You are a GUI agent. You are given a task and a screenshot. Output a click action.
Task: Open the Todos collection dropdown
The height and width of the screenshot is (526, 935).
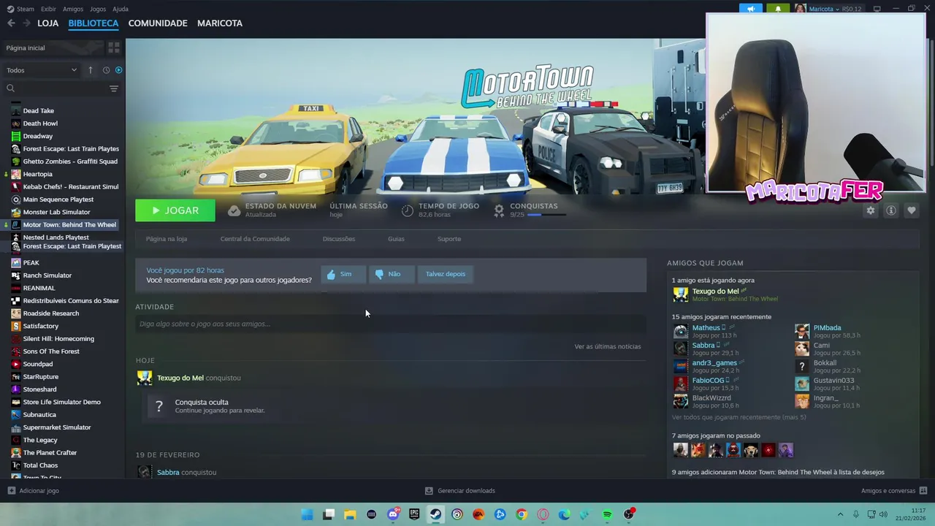click(x=42, y=70)
